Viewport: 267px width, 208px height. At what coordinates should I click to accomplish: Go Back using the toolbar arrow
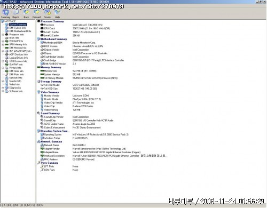[x=26, y=14]
